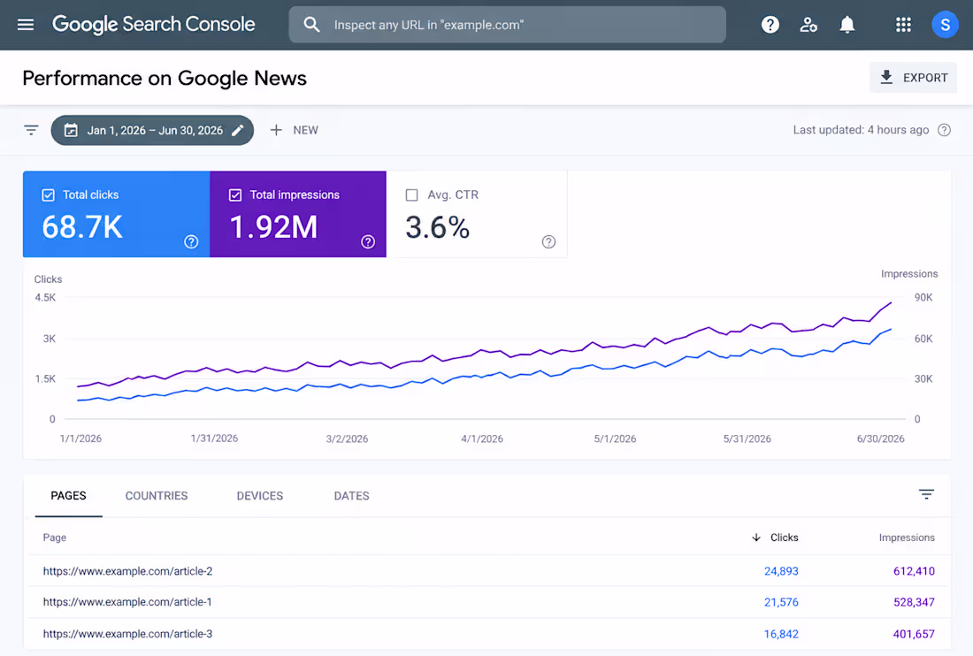Click the Page column header
This screenshot has height=656, width=973.
pos(55,538)
